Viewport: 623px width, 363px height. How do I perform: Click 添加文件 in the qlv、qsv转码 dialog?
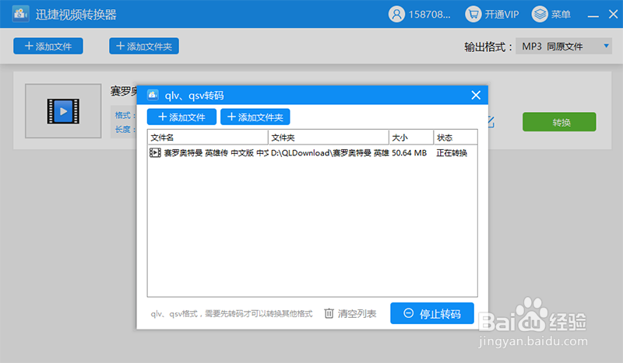[x=181, y=117]
